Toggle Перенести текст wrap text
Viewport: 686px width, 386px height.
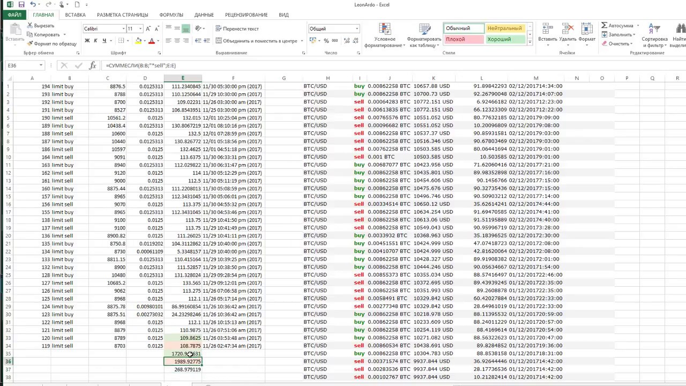coord(237,28)
